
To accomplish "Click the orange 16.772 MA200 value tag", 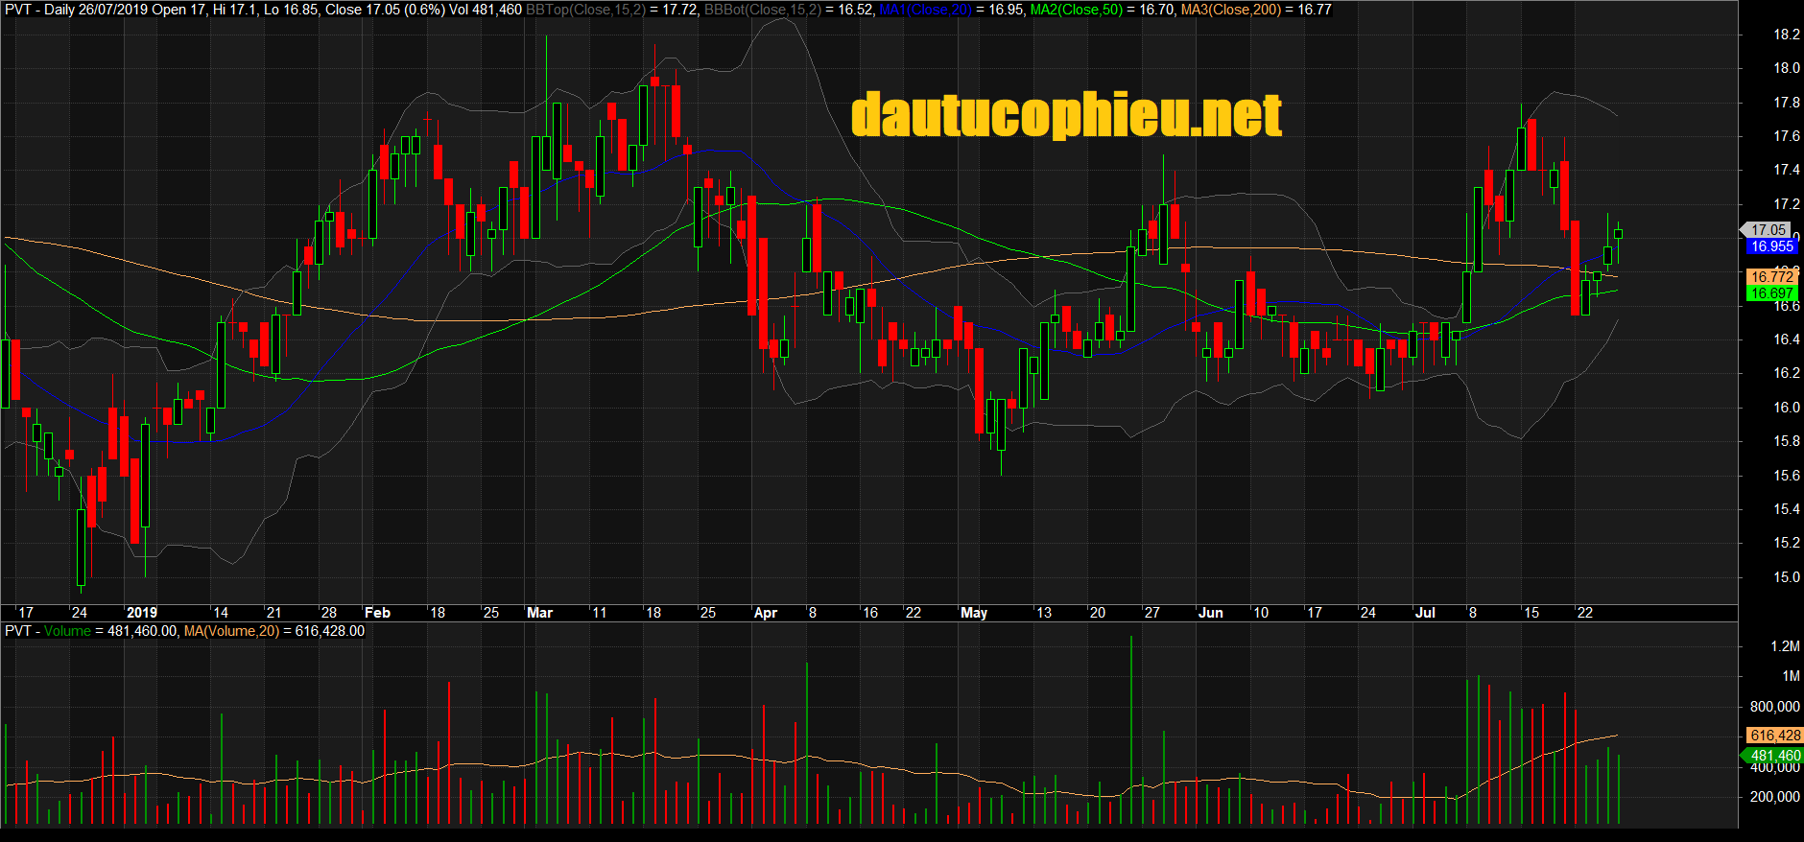I will pyautogui.click(x=1770, y=277).
